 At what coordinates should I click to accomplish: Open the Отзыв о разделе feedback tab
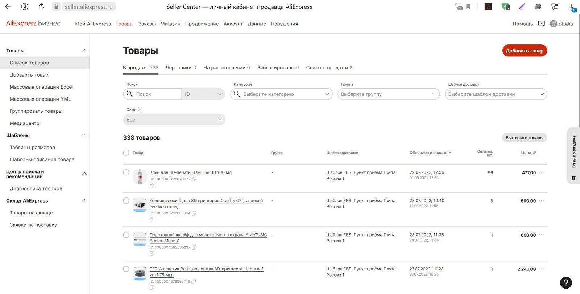tap(574, 155)
